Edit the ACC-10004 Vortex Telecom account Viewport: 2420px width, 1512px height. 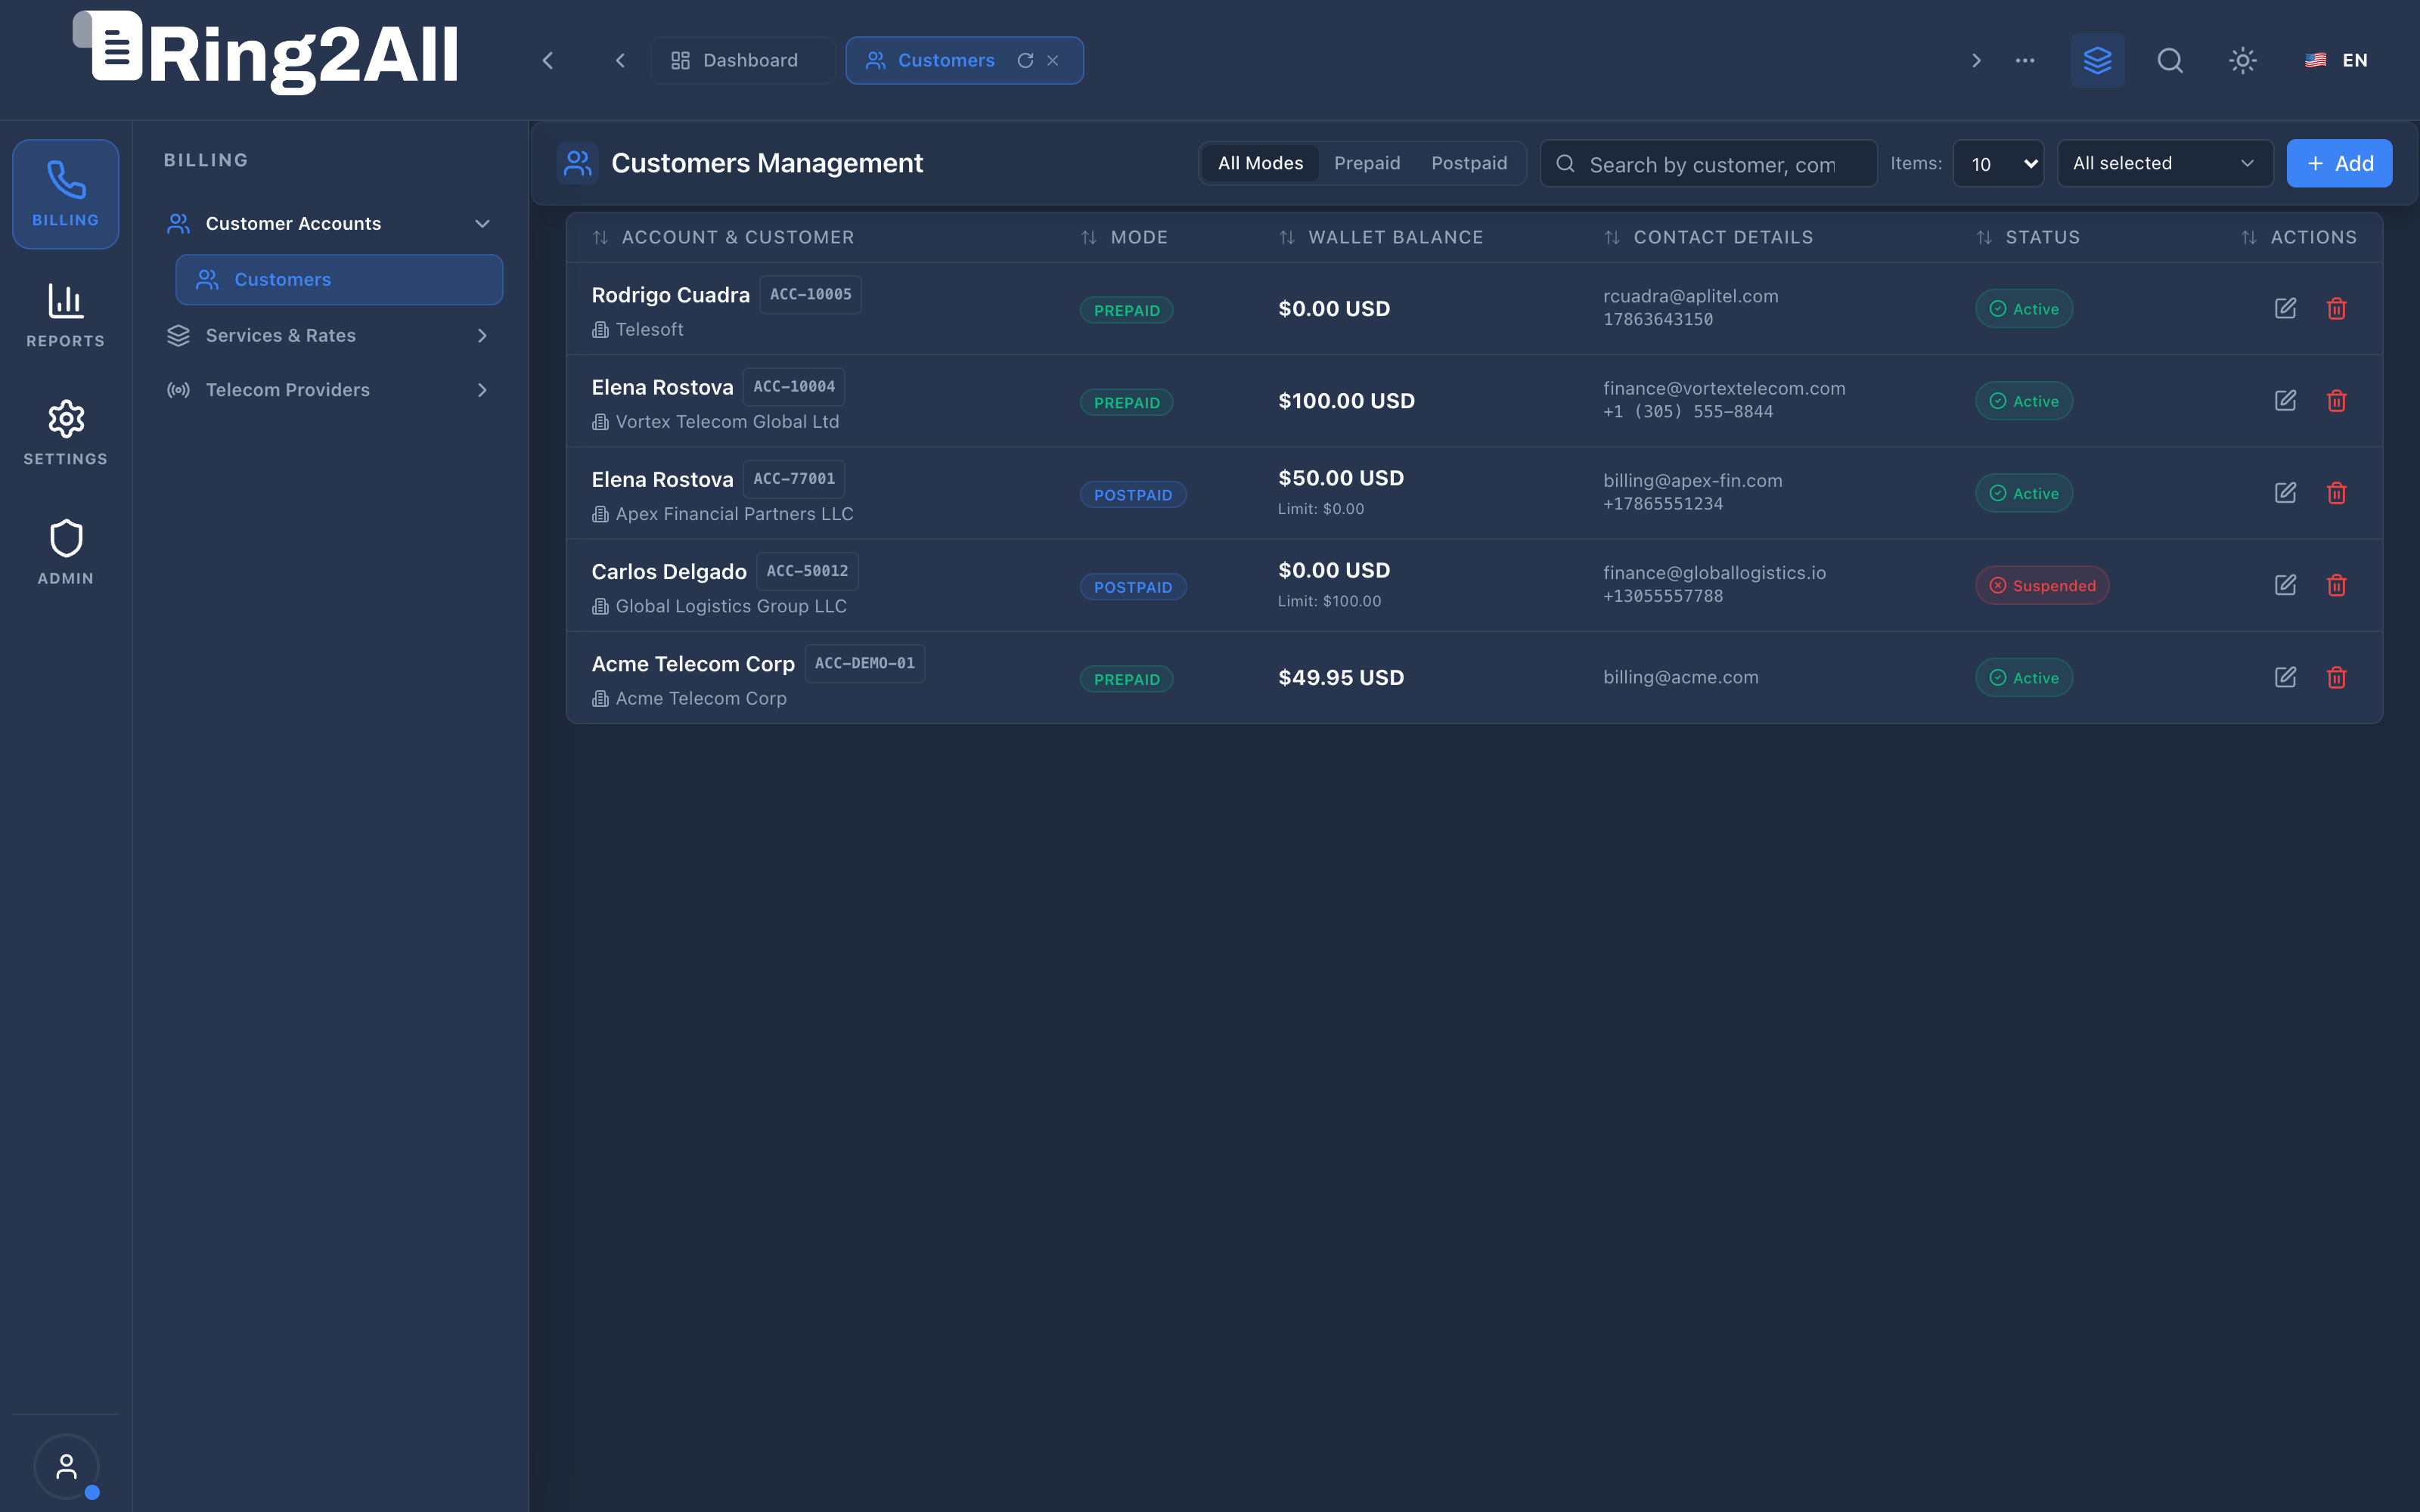[2285, 400]
